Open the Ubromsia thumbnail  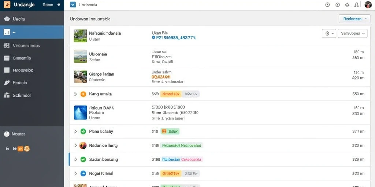[x=80, y=56]
